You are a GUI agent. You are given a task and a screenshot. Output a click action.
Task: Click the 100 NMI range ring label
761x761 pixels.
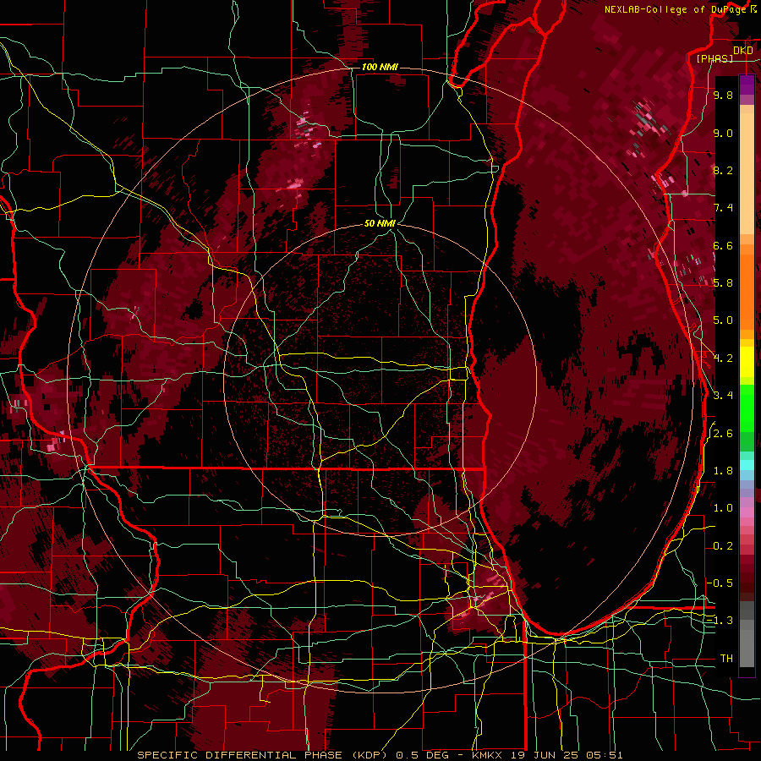[380, 67]
